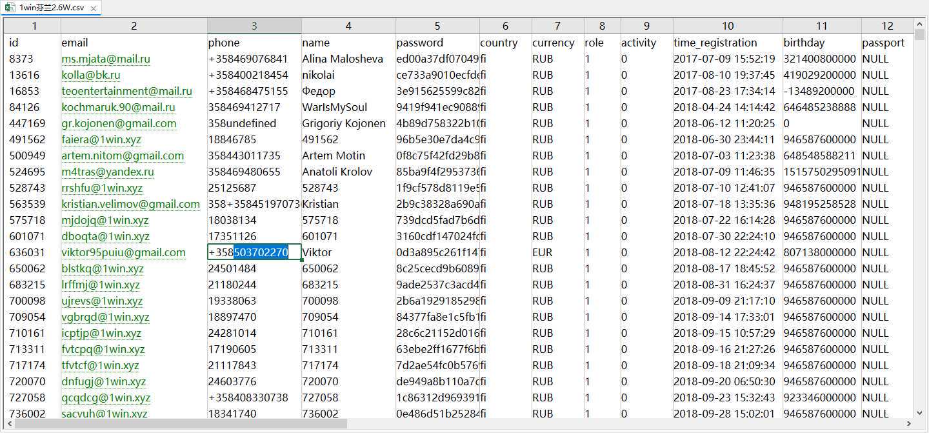Select name cell 'Alina Malosheva'

pos(348,59)
